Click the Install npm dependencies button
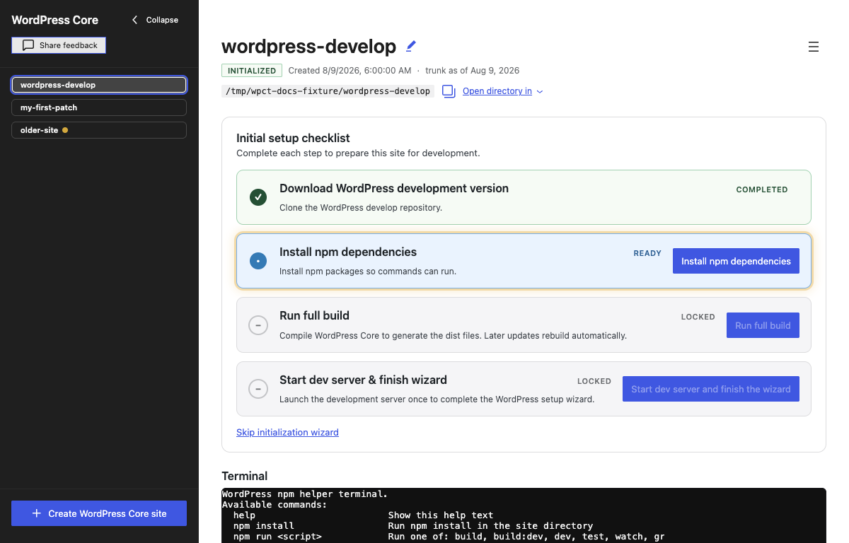 (x=736, y=261)
